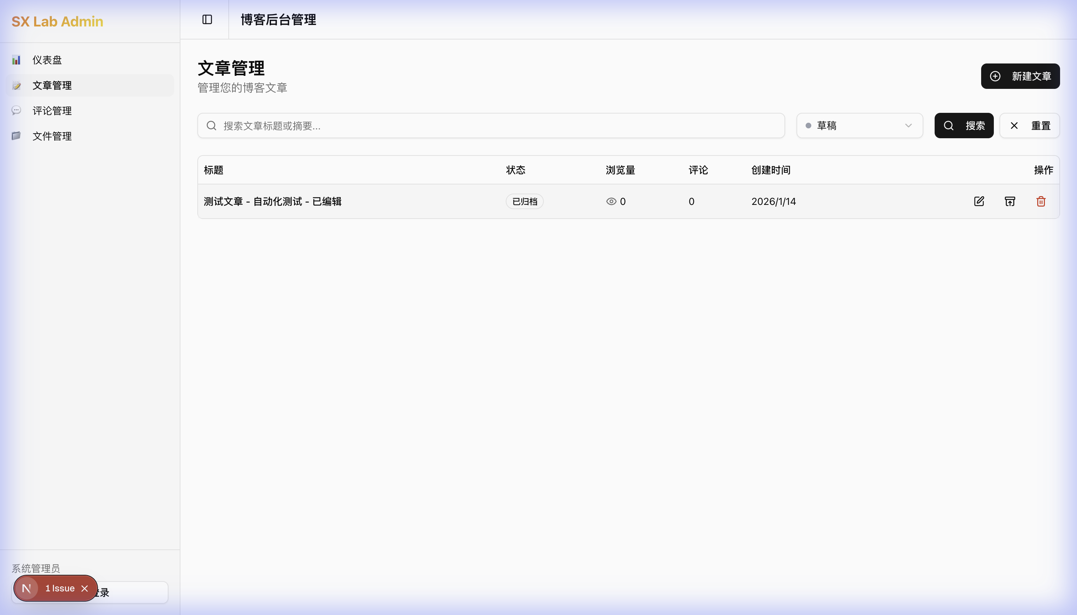This screenshot has width=1077, height=615.
Task: Click the 博客后台管理 header title
Action: [278, 19]
